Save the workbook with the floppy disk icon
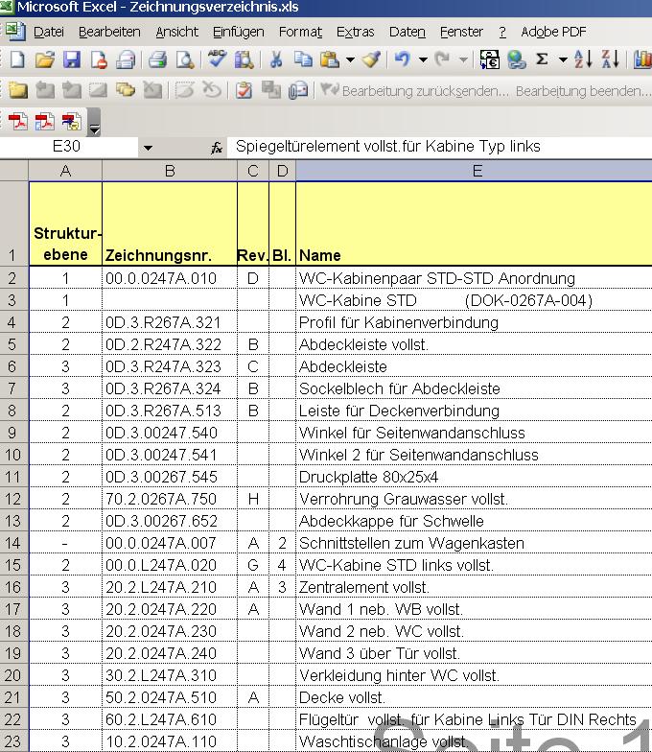652x752 pixels. click(72, 59)
